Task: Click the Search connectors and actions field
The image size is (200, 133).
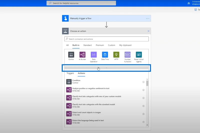Action: coord(106,39)
